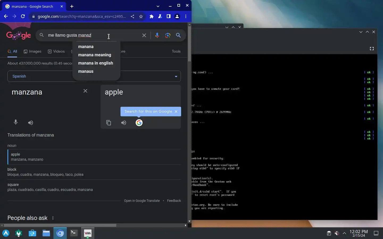This screenshot has width=383, height=239.
Task: Search by image with Google Lens icon
Action: (x=168, y=35)
